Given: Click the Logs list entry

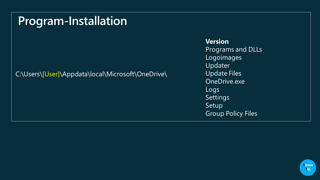Looking at the screenshot, I should [212, 90].
